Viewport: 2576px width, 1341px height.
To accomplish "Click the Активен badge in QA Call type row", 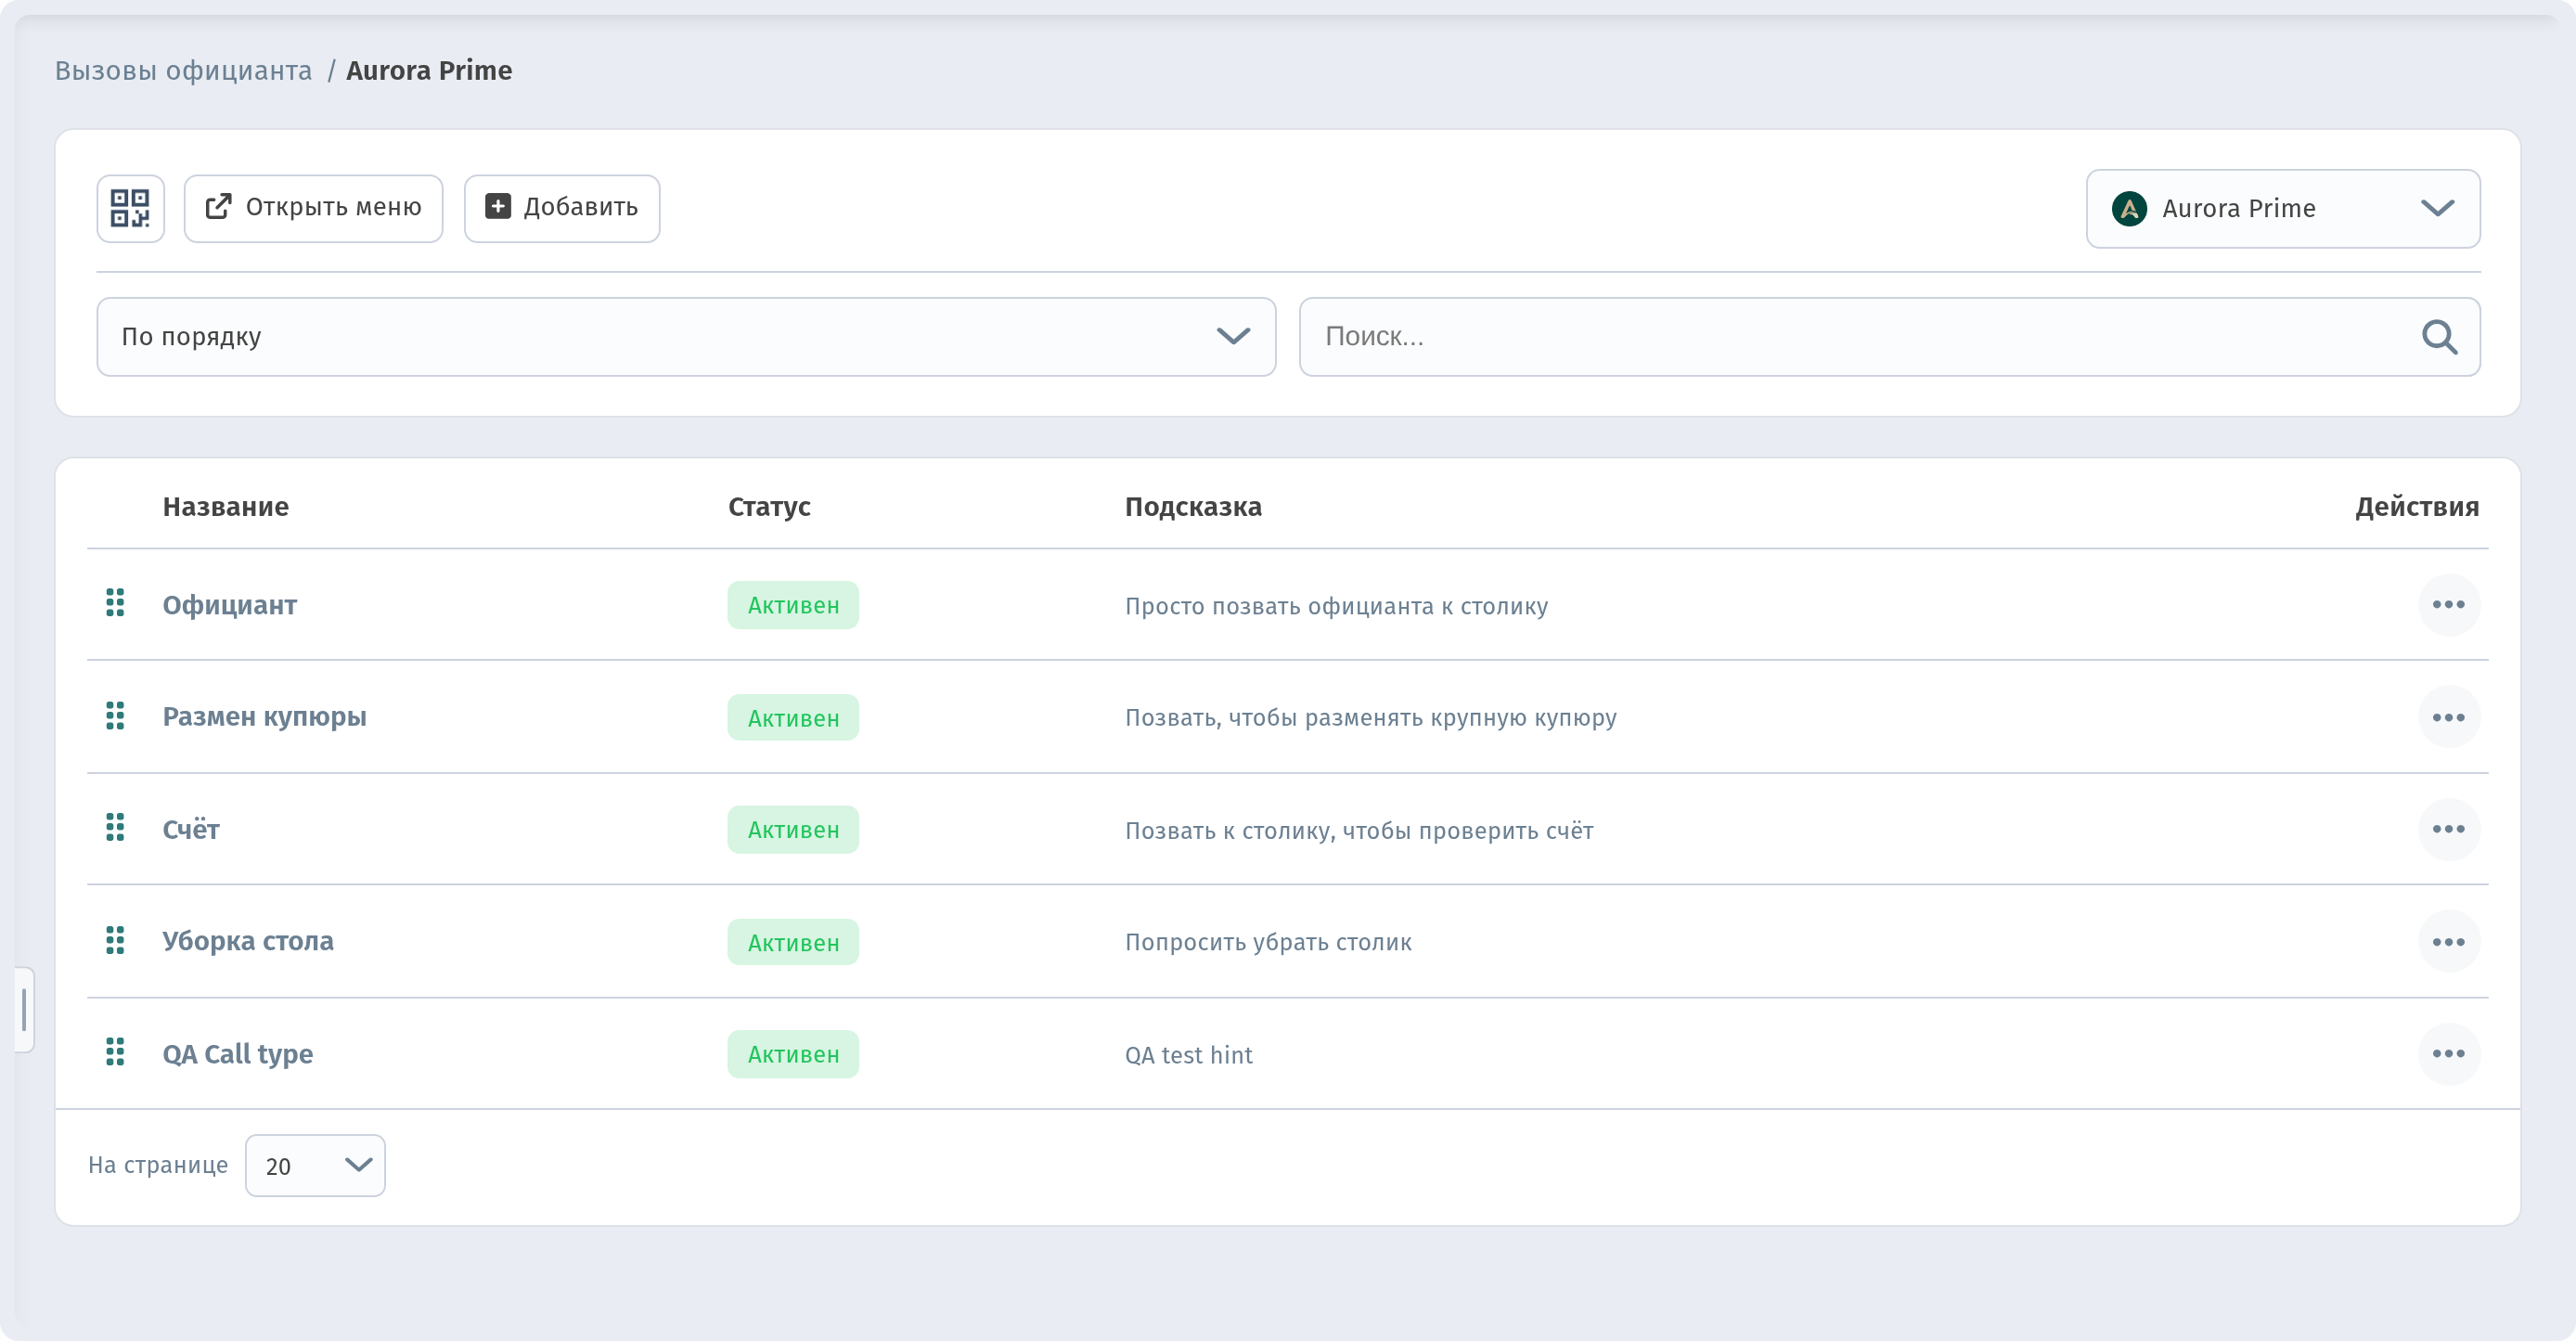I will [793, 1054].
